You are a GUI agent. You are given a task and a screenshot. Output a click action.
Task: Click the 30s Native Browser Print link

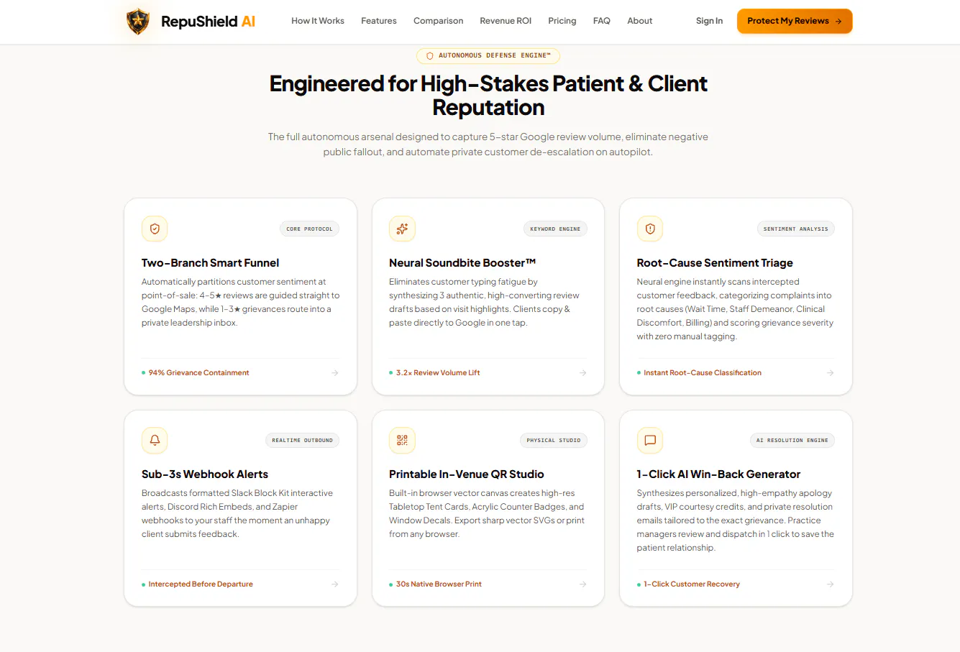coord(439,584)
